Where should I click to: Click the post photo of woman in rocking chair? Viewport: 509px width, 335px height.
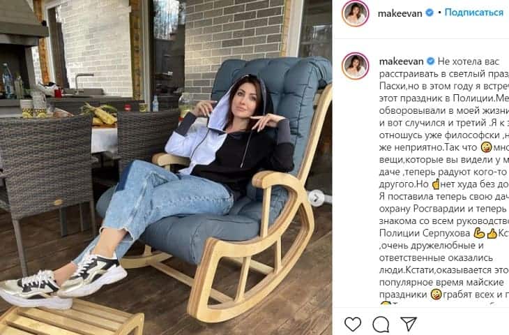click(x=166, y=167)
